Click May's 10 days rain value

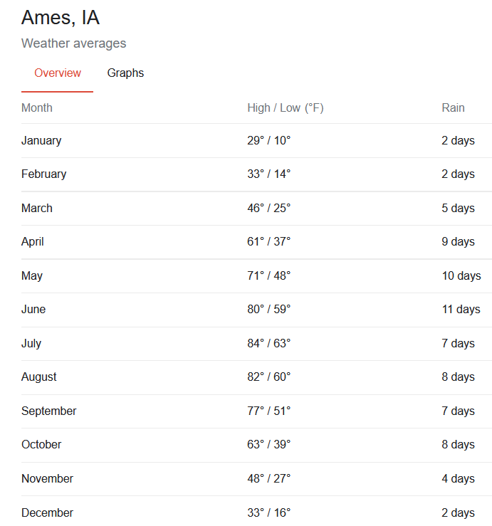[x=461, y=276]
